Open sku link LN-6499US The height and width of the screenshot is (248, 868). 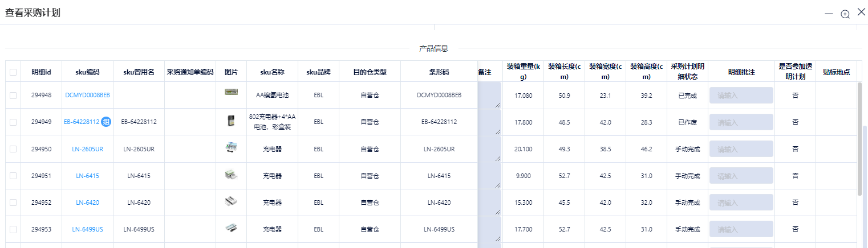[87, 229]
